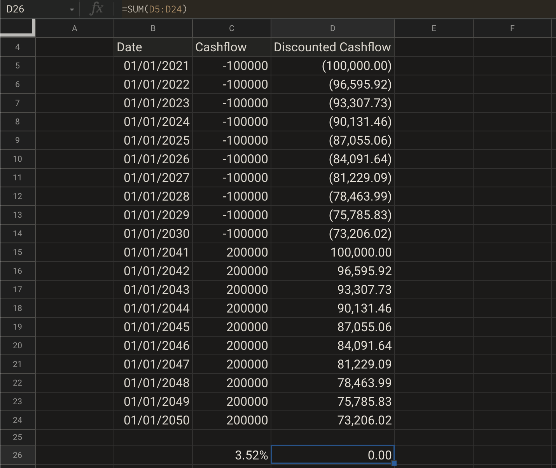Click the Discounted Cashflow header cell
This screenshot has height=468, width=556.
[332, 47]
